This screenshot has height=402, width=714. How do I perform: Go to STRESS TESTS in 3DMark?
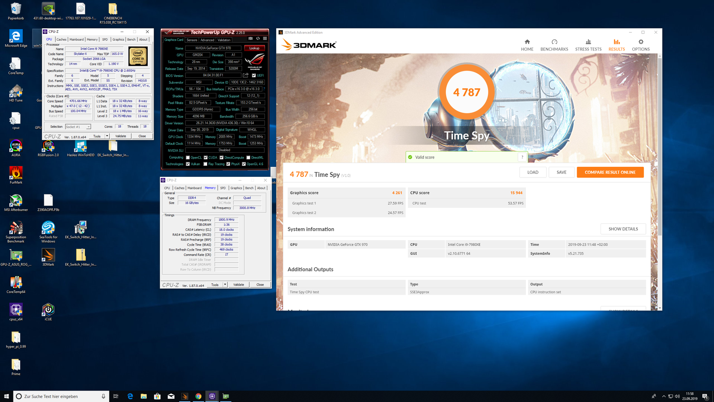pyautogui.click(x=588, y=45)
